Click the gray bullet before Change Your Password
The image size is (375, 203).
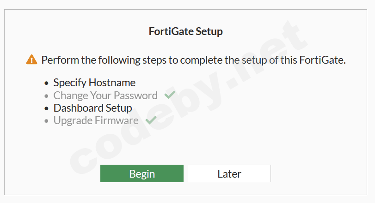(x=46, y=96)
